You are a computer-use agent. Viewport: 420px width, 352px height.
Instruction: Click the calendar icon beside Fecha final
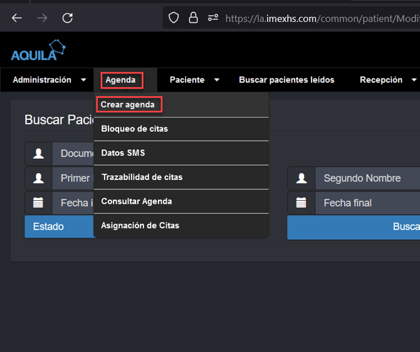[302, 203]
